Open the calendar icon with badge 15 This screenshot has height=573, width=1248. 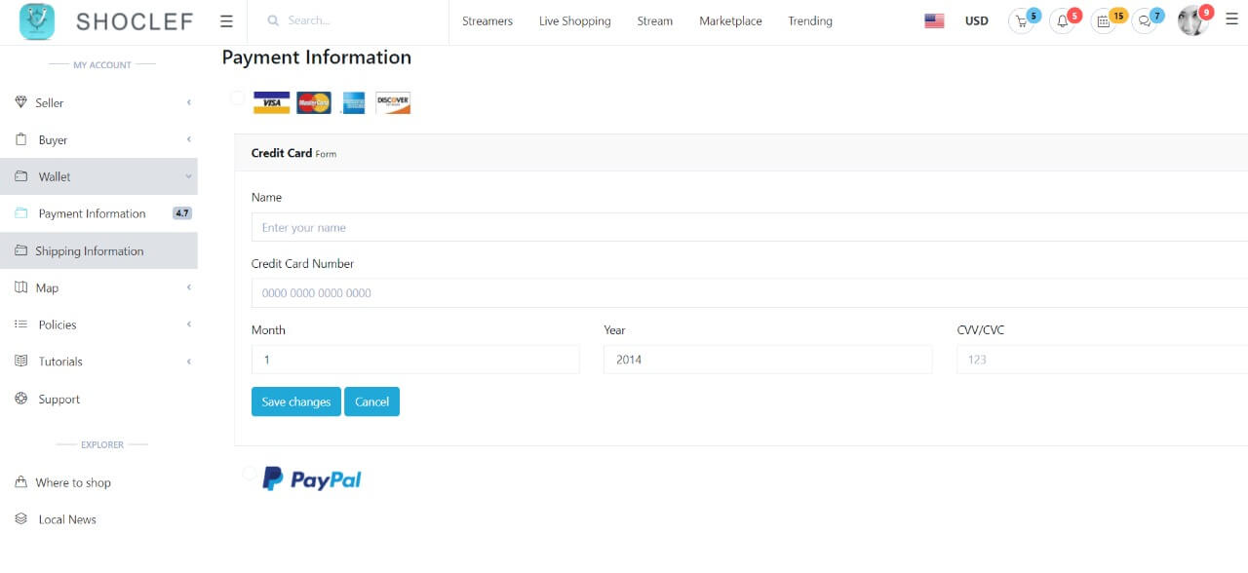1103,21
